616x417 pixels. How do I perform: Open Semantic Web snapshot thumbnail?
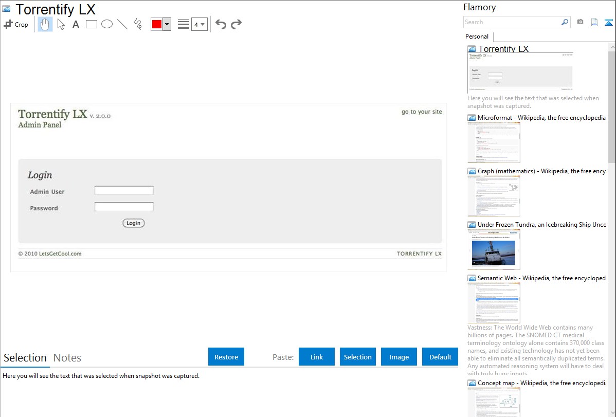pyautogui.click(x=494, y=303)
